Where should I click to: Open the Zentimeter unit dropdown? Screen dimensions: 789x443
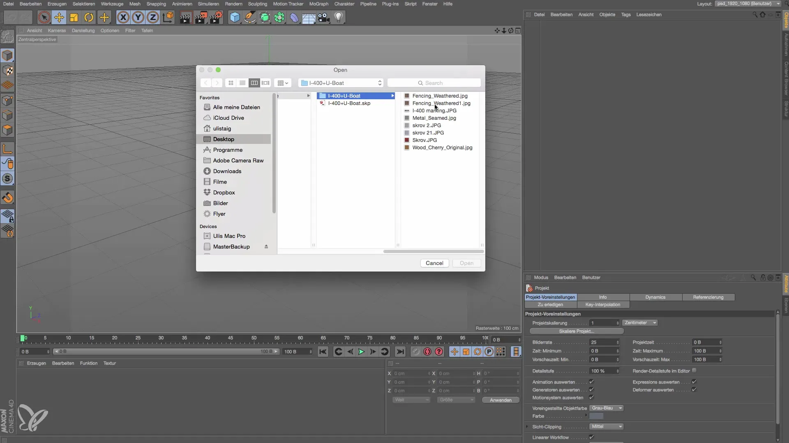[640, 323]
